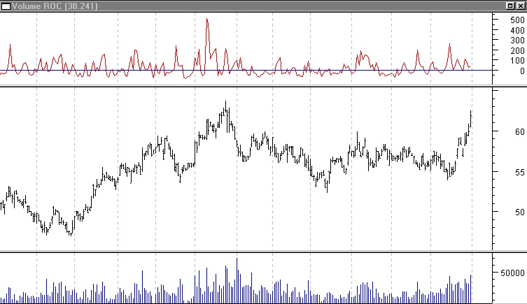
Task: Click the 500 label on ROC scale
Action: (x=517, y=20)
